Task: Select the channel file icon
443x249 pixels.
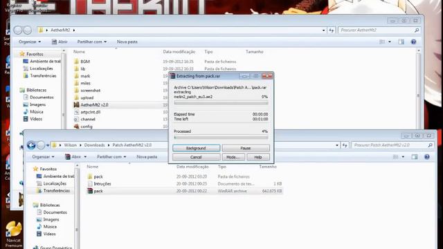Action: pyautogui.click(x=76, y=119)
